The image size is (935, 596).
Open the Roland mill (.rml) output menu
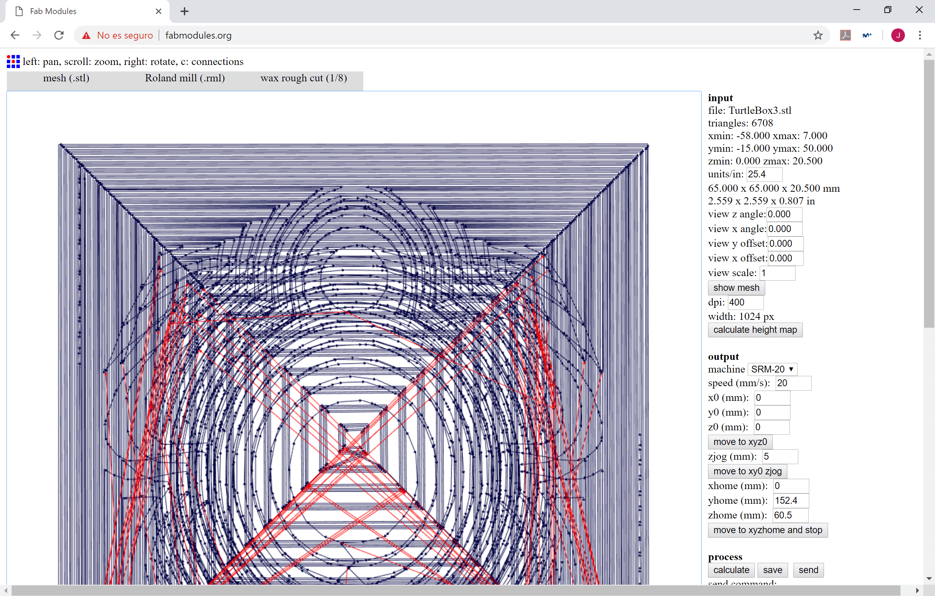pyautogui.click(x=185, y=78)
